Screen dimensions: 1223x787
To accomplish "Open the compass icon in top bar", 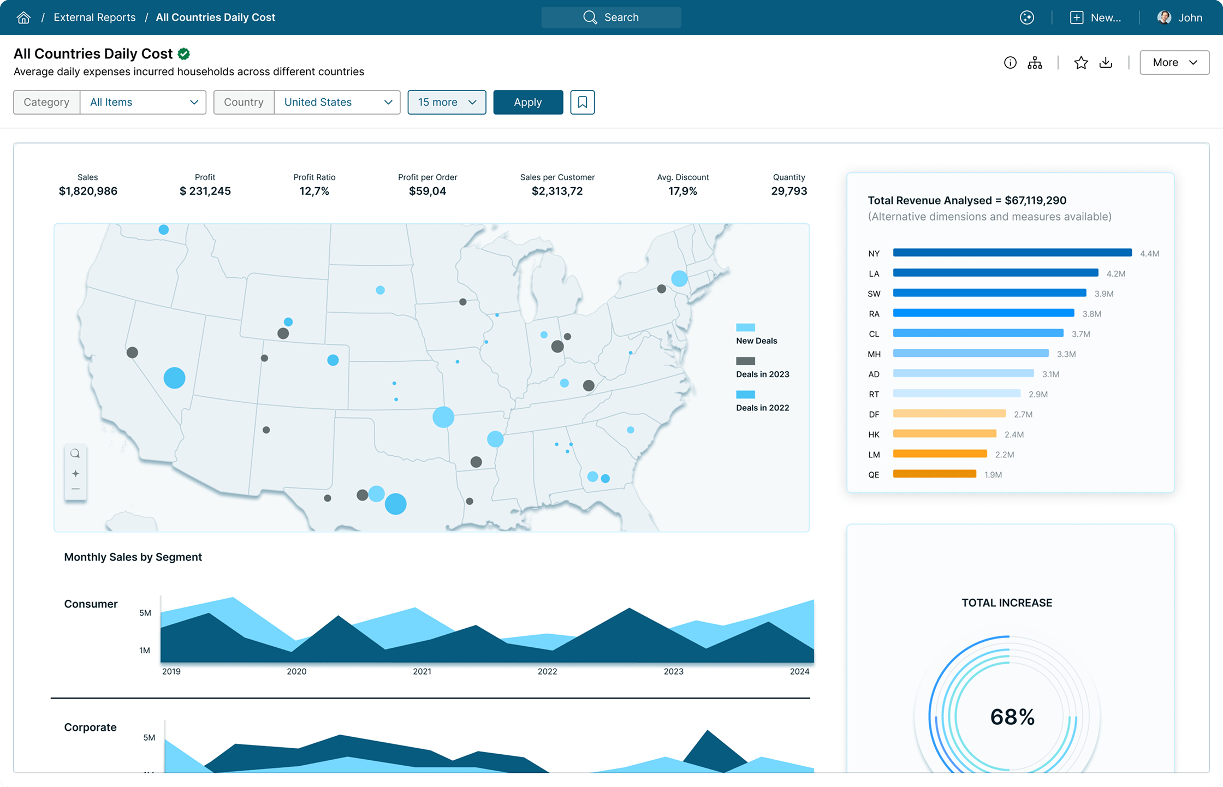I will pos(1027,17).
